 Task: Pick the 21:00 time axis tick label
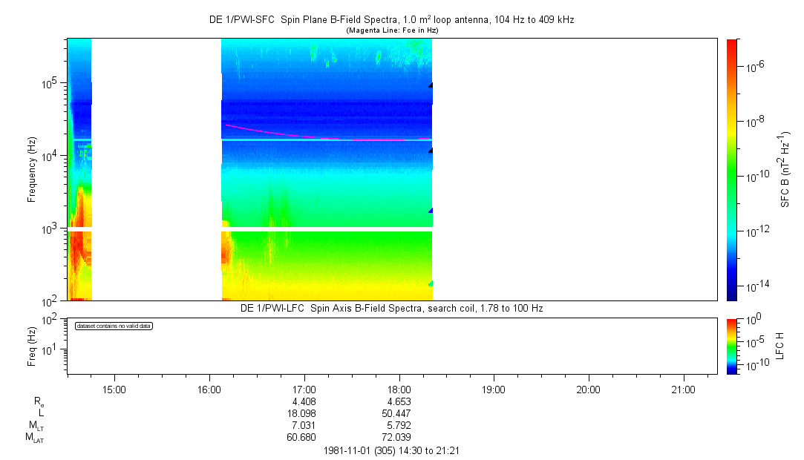(683, 388)
